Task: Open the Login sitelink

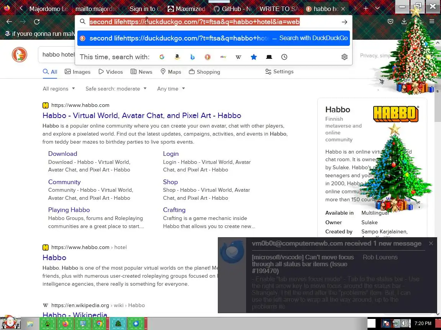Action: 171,154
